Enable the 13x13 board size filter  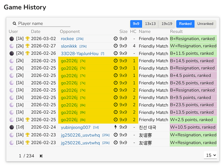tap(150, 24)
